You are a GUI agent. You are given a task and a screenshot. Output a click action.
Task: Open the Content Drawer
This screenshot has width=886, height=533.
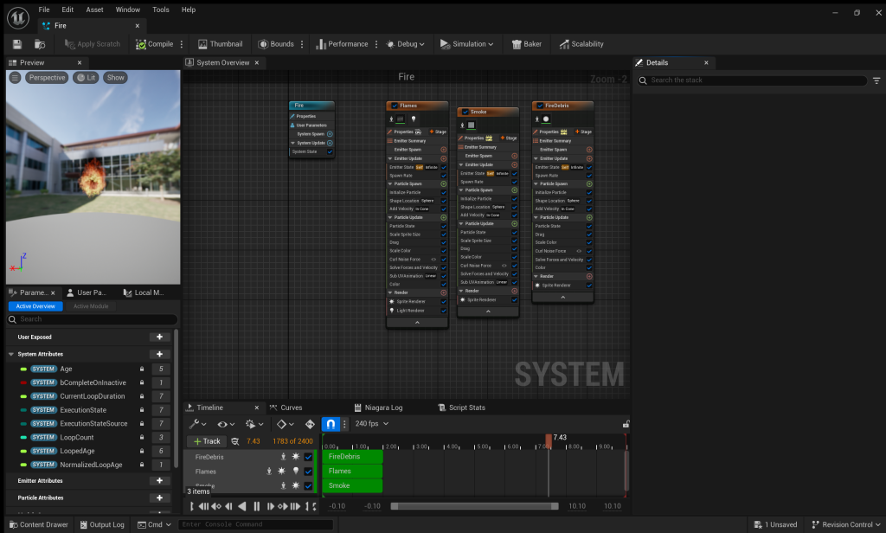[x=38, y=524]
